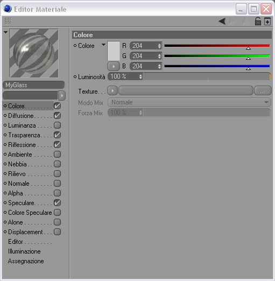This screenshot has height=281, width=275.
Task: Click the greyed forward arrow icon
Action: coord(232,21)
